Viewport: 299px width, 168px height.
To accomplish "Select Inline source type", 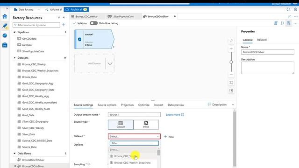I will pyautogui.click(x=146, y=125).
